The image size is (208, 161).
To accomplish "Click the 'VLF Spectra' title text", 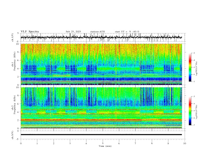I will point(30,32).
